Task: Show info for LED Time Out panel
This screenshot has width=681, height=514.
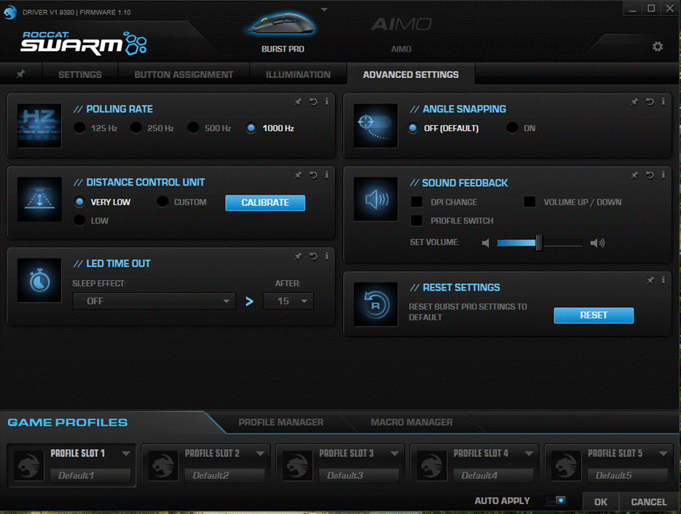Action: point(326,256)
